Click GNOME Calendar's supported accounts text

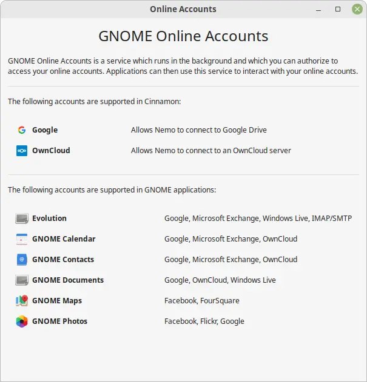tap(231, 239)
